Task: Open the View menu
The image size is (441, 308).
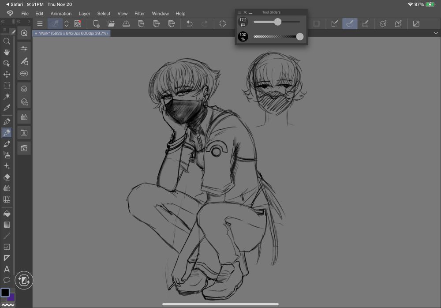Action: [x=122, y=14]
